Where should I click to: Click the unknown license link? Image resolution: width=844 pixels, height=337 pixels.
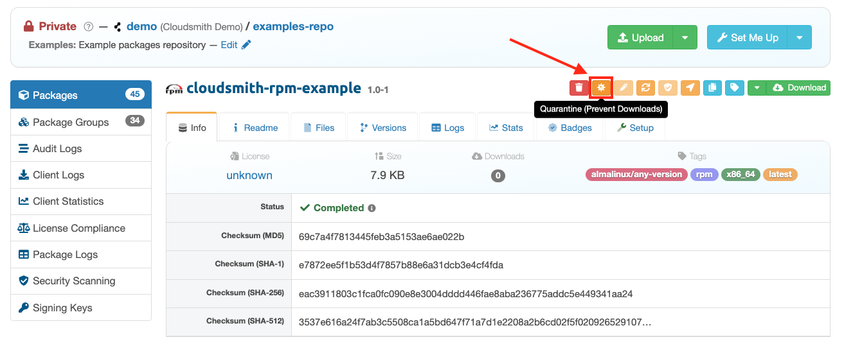click(x=249, y=175)
